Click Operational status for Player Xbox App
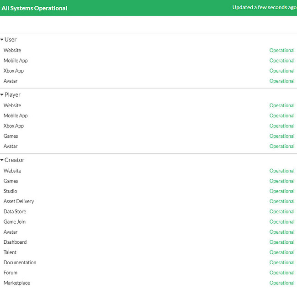The height and width of the screenshot is (288, 297). [x=282, y=126]
